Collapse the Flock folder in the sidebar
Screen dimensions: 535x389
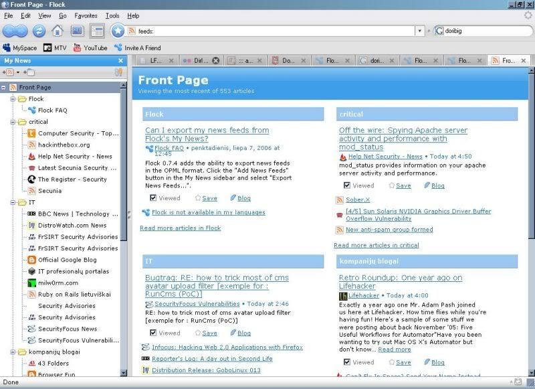point(13,99)
